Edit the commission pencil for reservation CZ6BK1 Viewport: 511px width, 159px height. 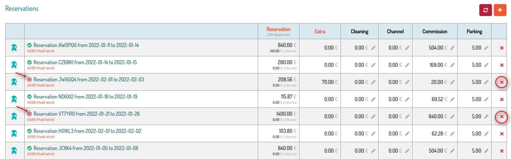tap(452, 65)
